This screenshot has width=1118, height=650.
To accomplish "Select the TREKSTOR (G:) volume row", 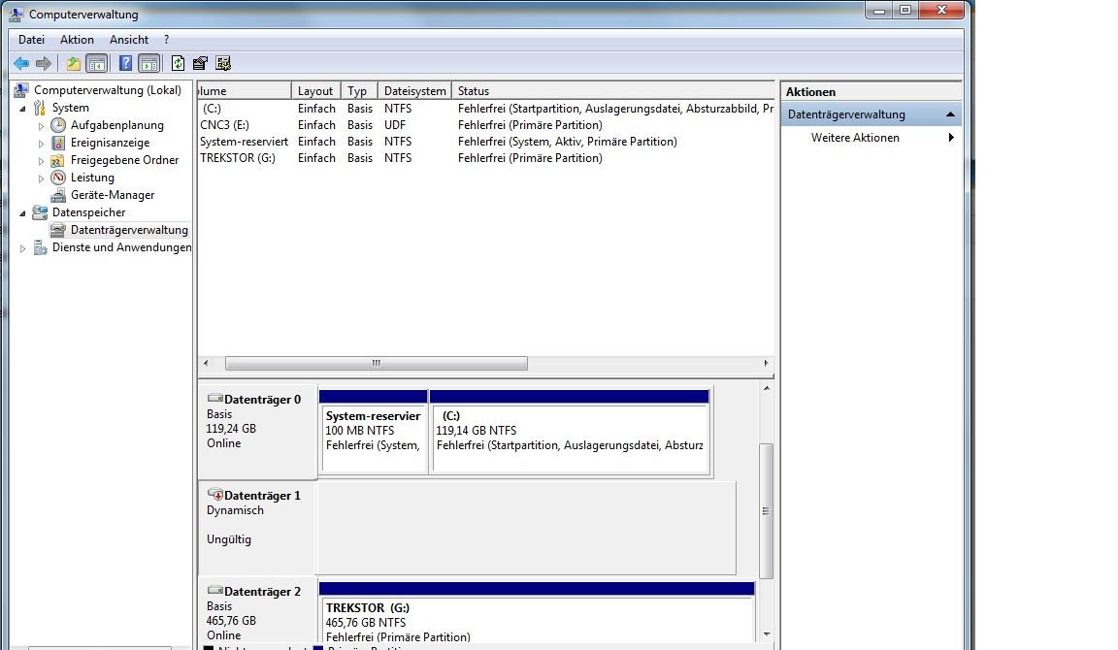I will [485, 157].
